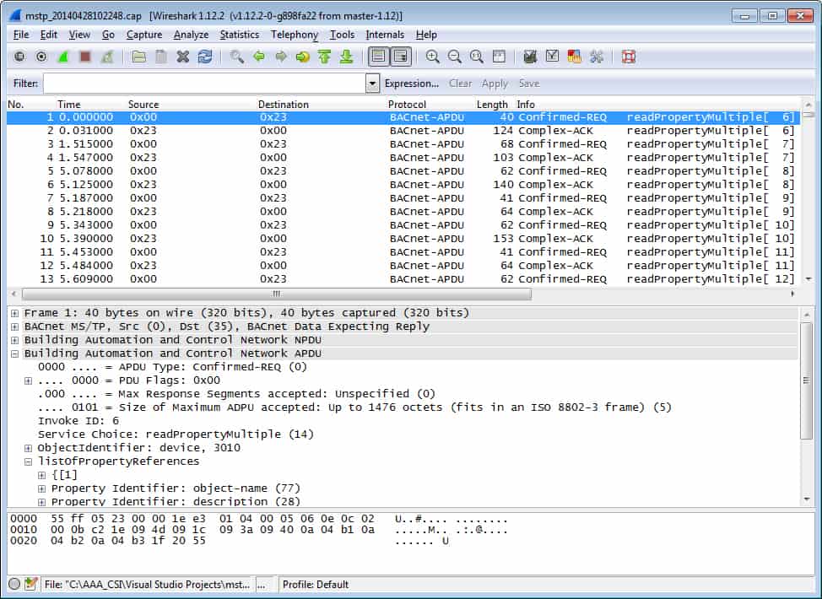Restart the current capture
This screenshot has width=822, height=599.
pos(108,57)
